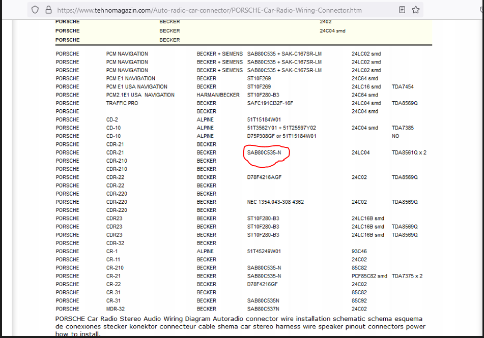
Task: Select the 'TRAFFIC PRO' model cell
Action: 122,103
